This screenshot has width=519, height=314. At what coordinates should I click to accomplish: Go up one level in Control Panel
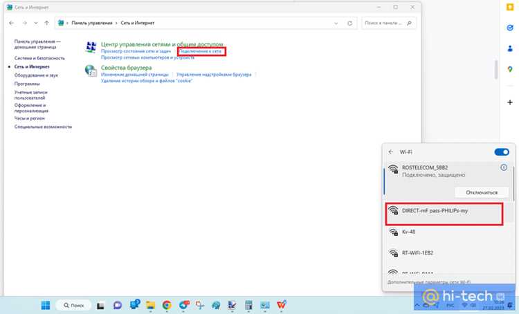(46, 23)
